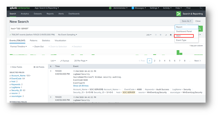
Task: Select Event Type in Save As menu
Action: [186, 40]
